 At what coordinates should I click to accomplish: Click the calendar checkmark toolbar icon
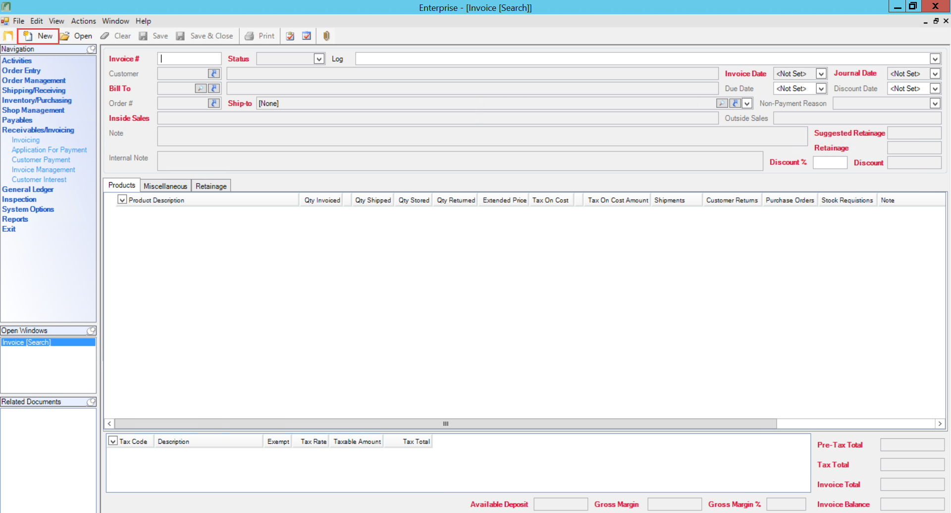pos(307,36)
